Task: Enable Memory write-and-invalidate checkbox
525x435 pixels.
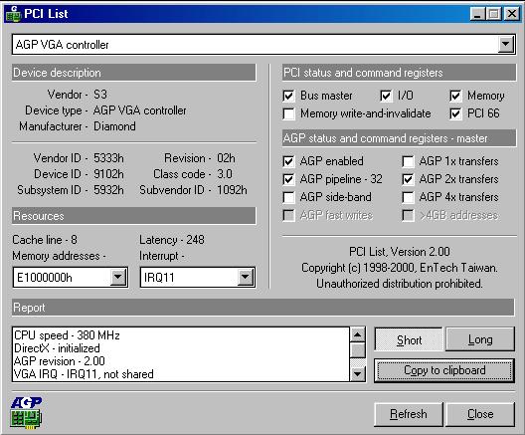Action: [x=288, y=113]
